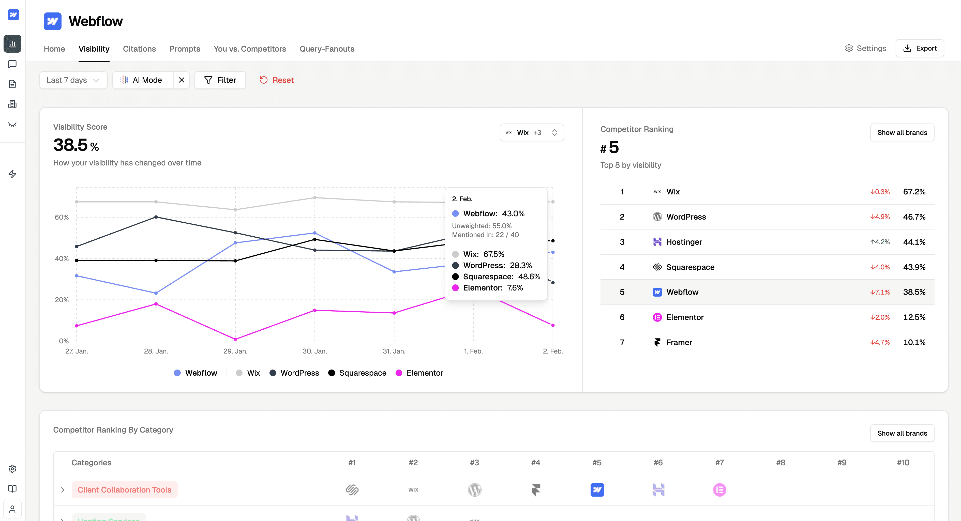Click the Webflow logo in Client Collaboration row
This screenshot has width=961, height=521.
pyautogui.click(x=597, y=490)
